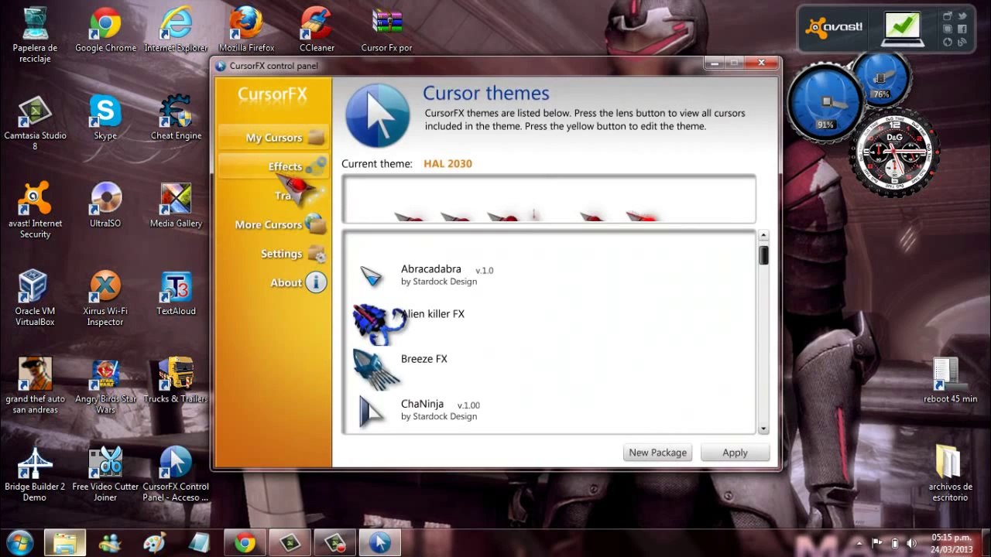Select the Free Video Cutter Joiner icon
991x557 pixels.
point(105,474)
